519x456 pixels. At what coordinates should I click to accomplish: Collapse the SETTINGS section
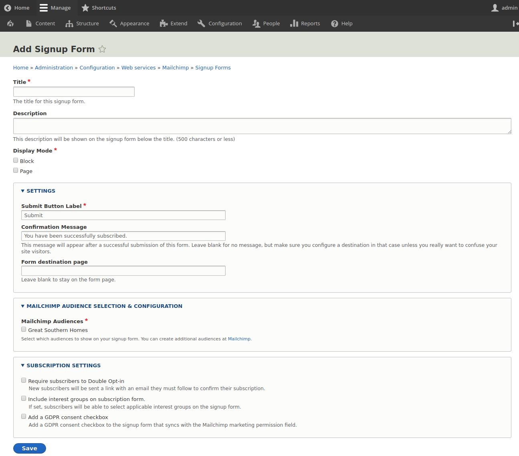40,191
